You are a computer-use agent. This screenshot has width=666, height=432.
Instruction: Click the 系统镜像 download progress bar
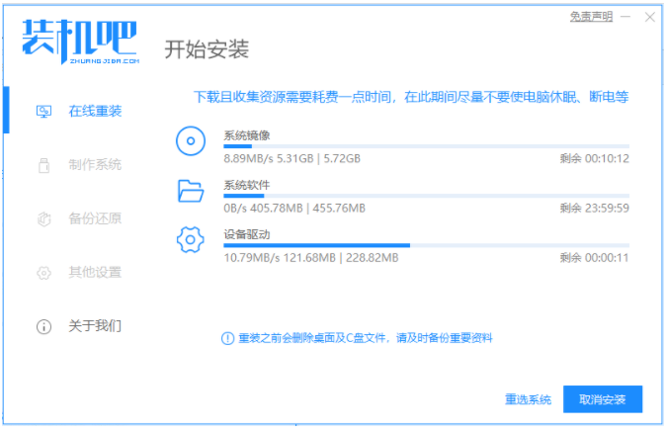pos(426,146)
